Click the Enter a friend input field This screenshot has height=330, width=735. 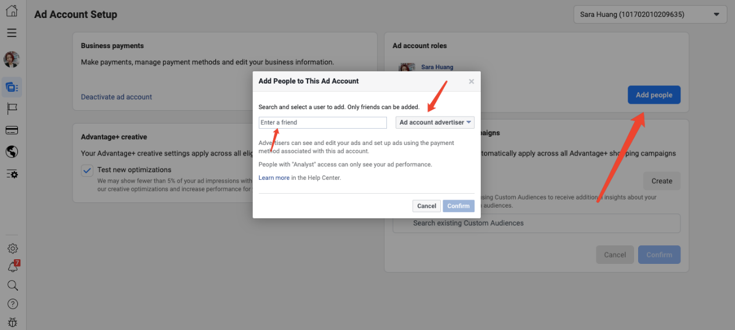point(323,122)
